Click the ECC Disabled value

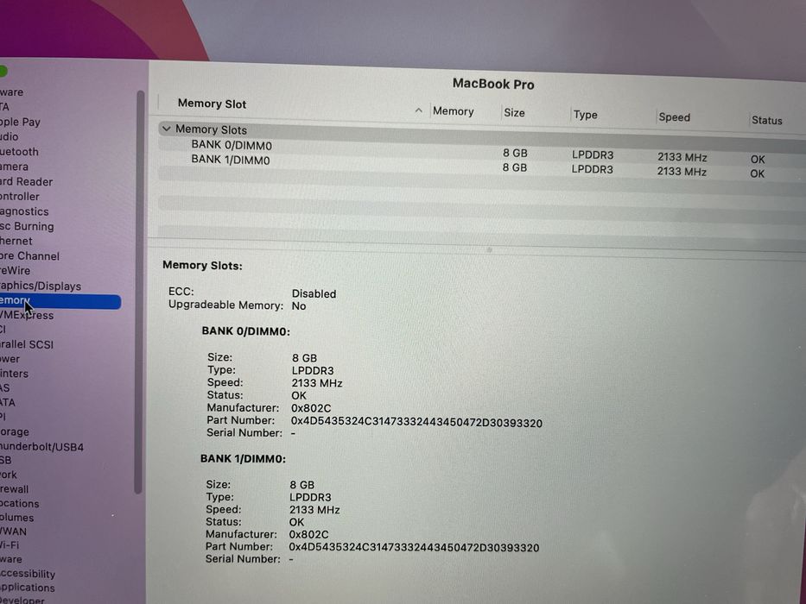click(314, 293)
